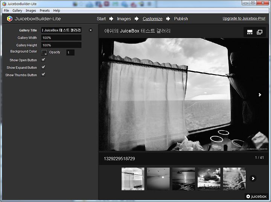Click the preview gallery title text
Image resolution: width=271 pixels, height=202 pixels.
[x=137, y=31]
